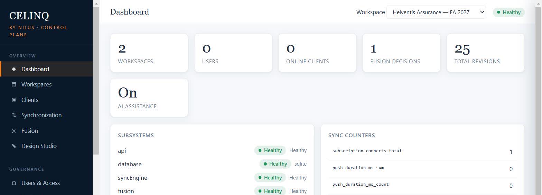Click the Healthy status badge in header
This screenshot has width=542, height=195.
[x=509, y=12]
